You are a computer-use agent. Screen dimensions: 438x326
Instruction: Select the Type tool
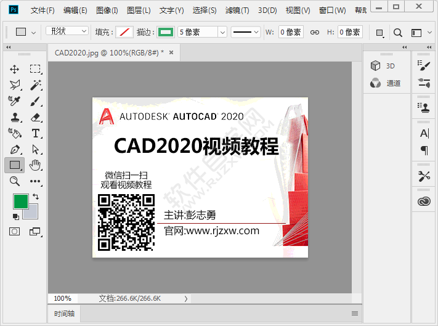tap(36, 134)
